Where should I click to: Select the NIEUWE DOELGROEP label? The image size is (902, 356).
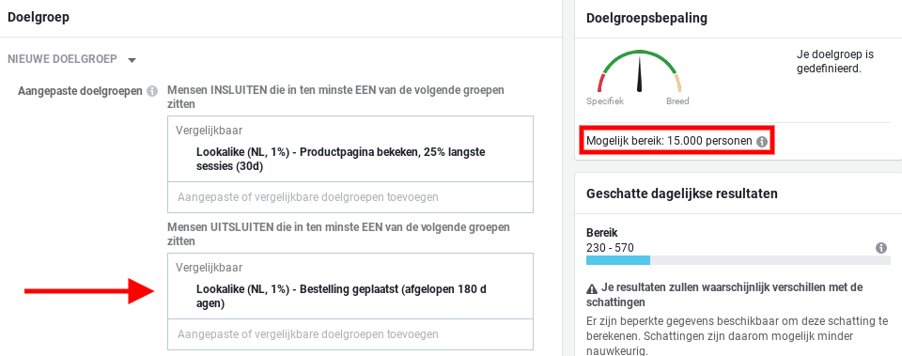[x=62, y=58]
